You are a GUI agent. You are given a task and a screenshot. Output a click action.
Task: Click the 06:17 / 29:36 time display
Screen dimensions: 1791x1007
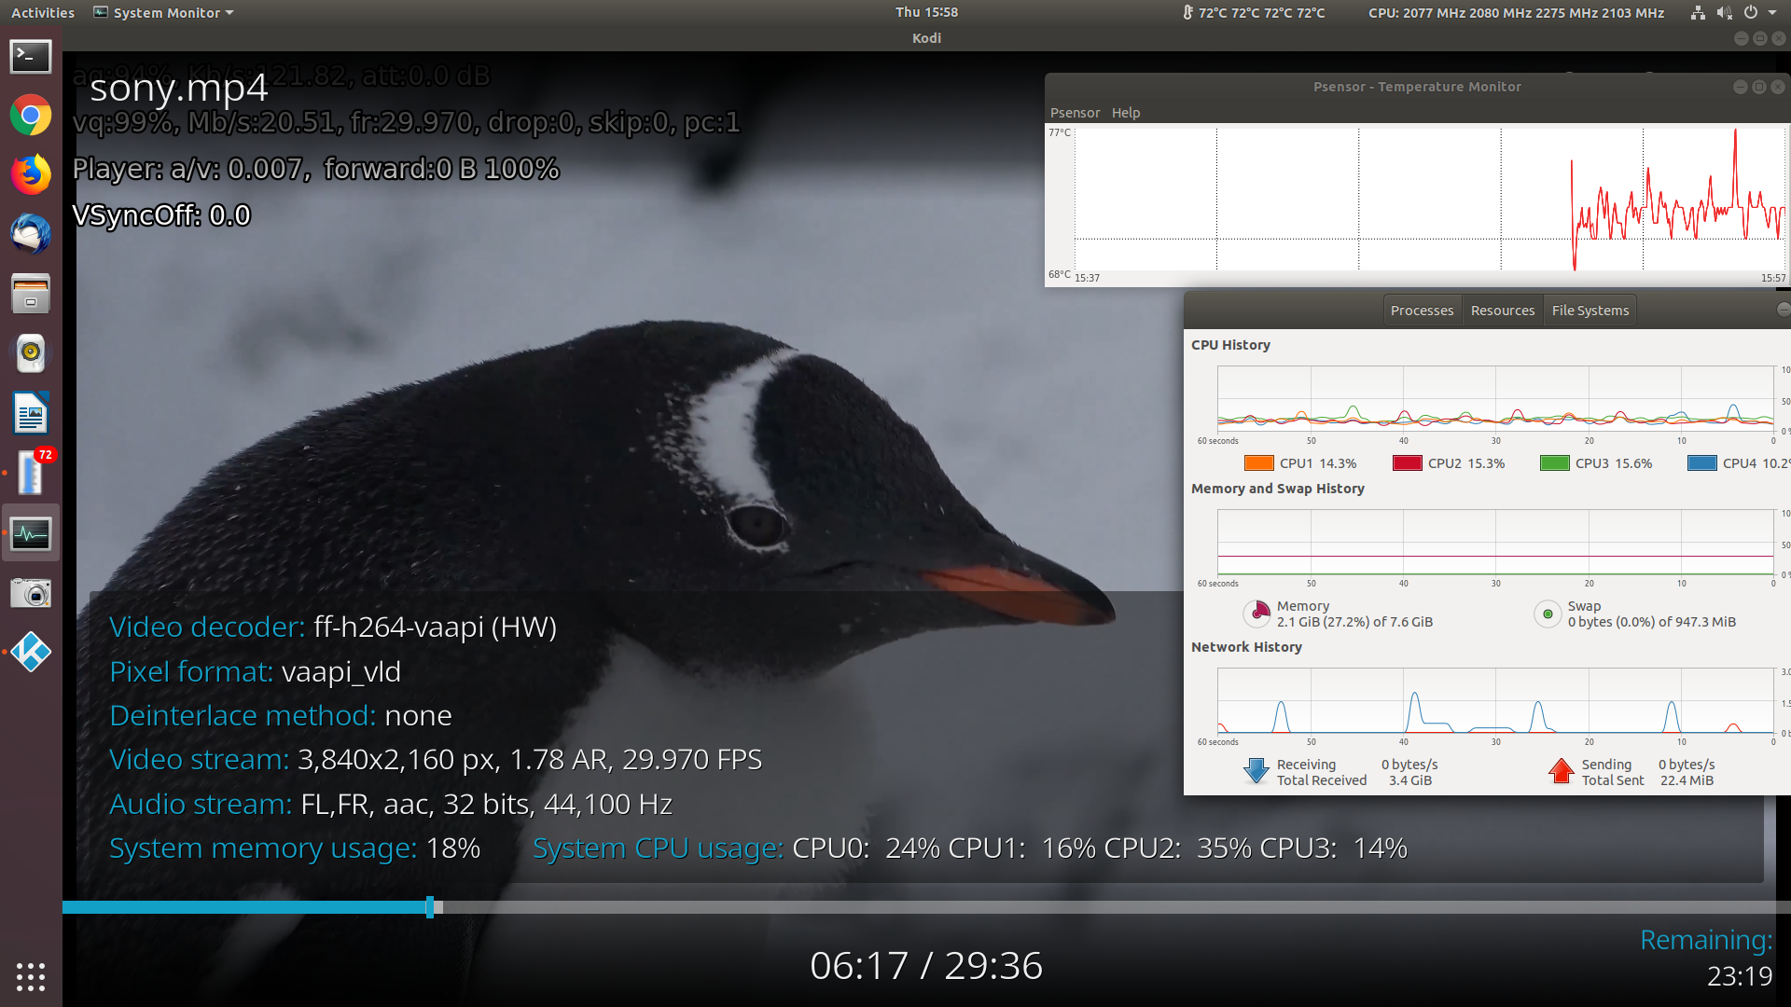coord(926,966)
